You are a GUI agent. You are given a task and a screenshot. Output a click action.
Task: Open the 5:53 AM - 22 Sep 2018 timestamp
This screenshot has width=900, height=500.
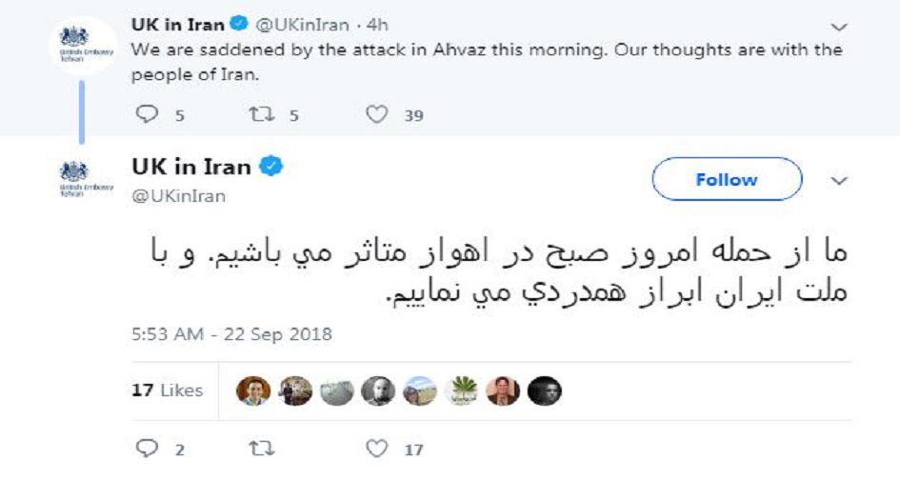coord(231,334)
